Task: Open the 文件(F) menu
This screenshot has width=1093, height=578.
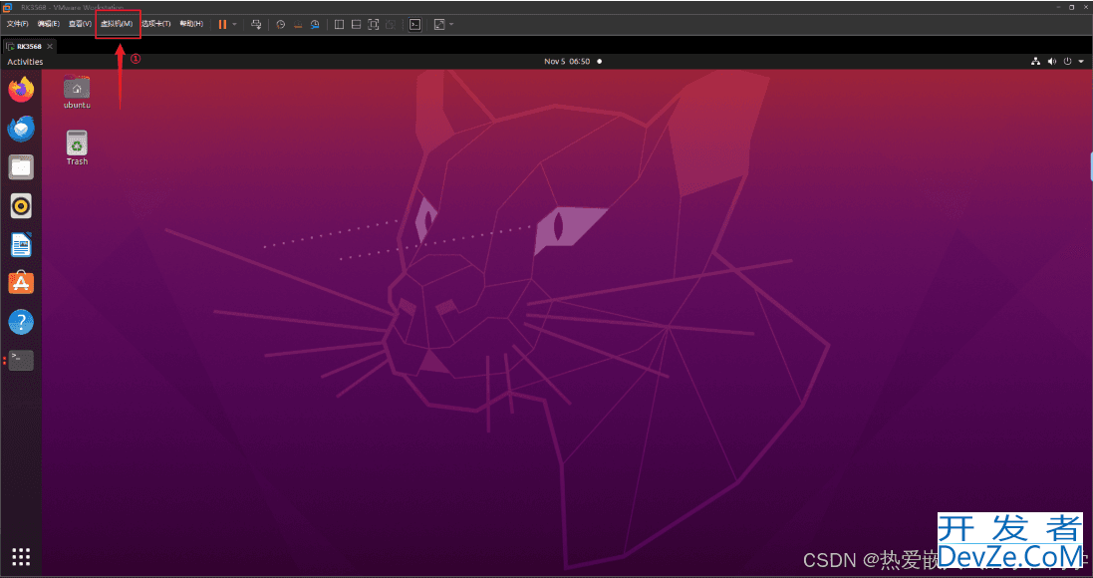Action: pyautogui.click(x=17, y=24)
